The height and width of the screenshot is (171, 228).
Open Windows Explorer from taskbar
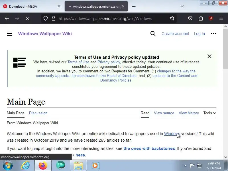(x=78, y=166)
